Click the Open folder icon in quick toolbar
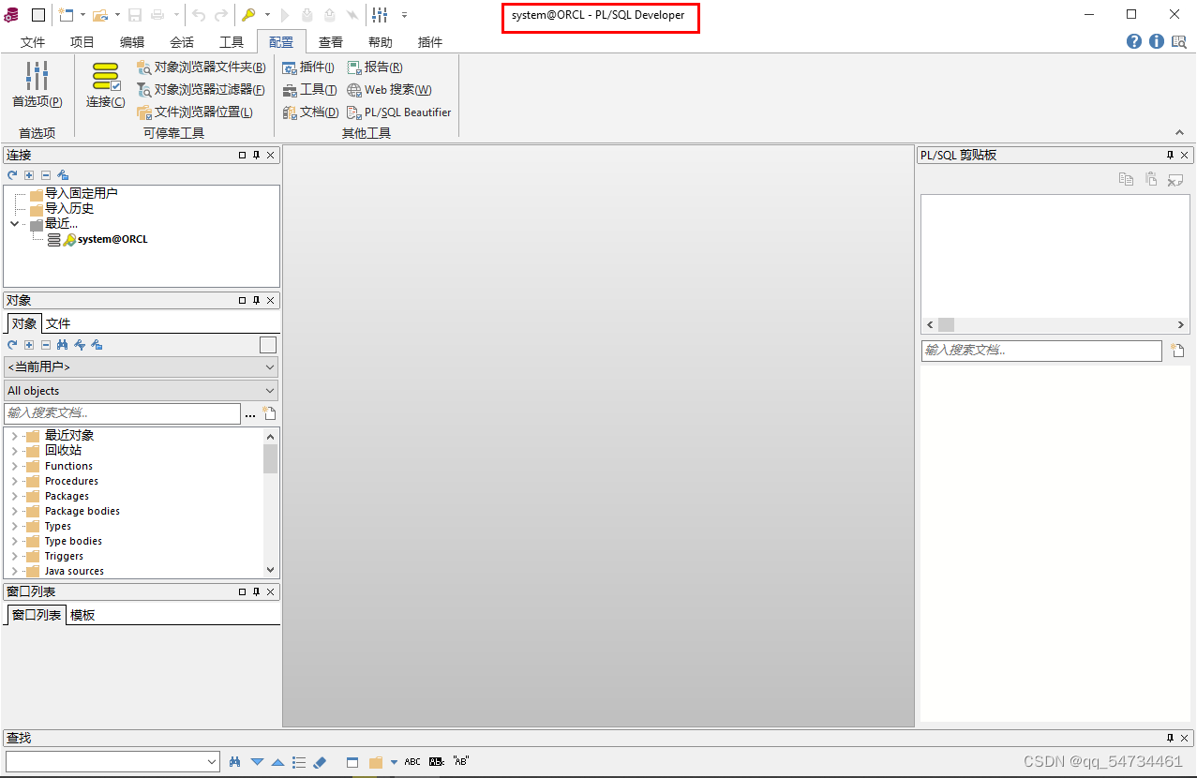This screenshot has height=778, width=1197. coord(99,15)
